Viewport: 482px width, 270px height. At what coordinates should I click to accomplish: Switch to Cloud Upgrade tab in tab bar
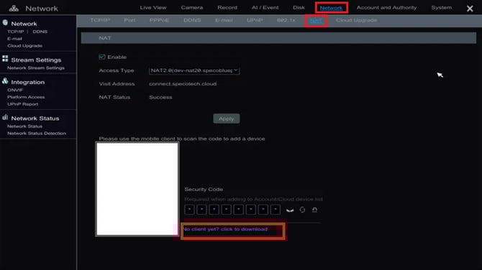click(x=356, y=20)
